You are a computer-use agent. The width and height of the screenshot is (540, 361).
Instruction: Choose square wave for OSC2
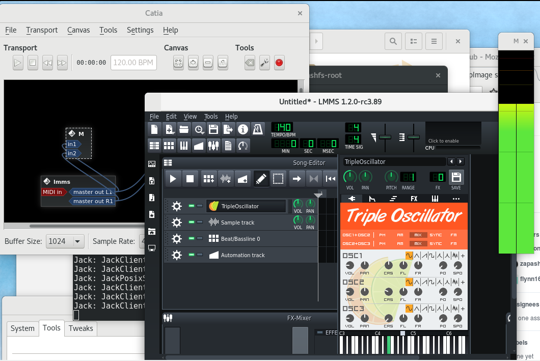[x=432, y=282]
